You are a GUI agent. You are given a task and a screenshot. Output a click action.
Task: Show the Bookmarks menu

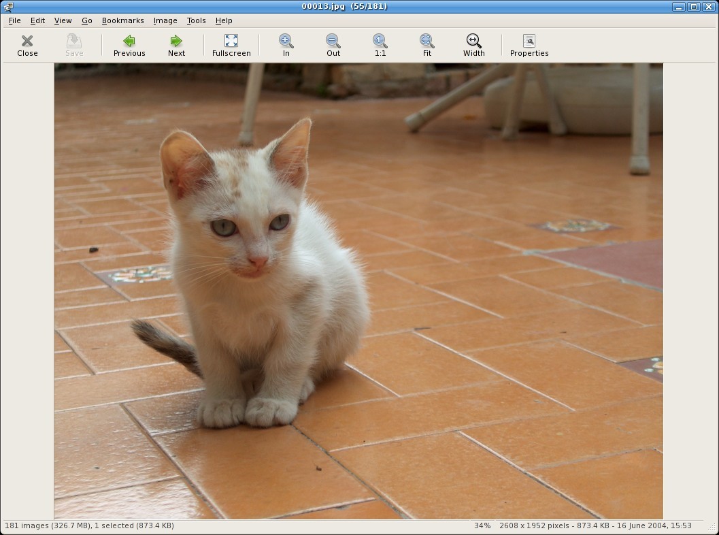[x=122, y=20]
